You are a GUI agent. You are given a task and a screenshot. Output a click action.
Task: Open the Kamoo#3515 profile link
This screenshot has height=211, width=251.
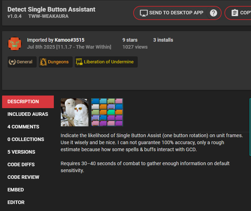coord(70,40)
